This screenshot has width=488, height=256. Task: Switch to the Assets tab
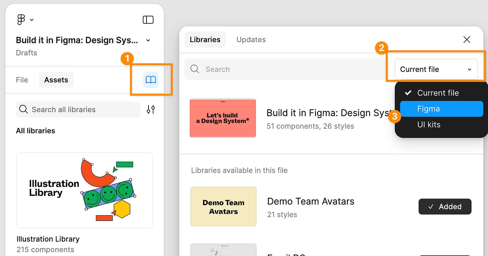coord(56,80)
